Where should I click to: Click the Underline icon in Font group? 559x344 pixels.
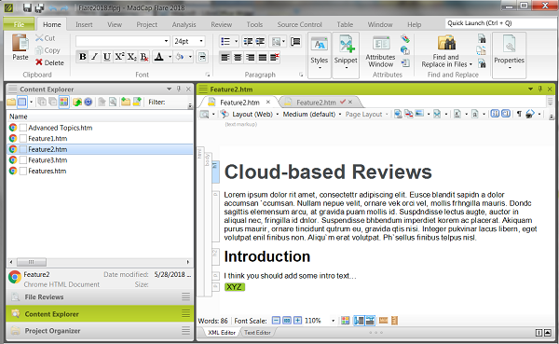pyautogui.click(x=106, y=57)
